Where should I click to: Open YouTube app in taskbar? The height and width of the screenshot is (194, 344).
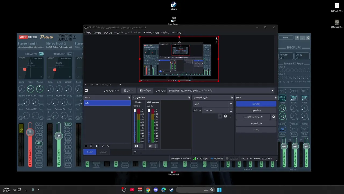tap(132, 190)
